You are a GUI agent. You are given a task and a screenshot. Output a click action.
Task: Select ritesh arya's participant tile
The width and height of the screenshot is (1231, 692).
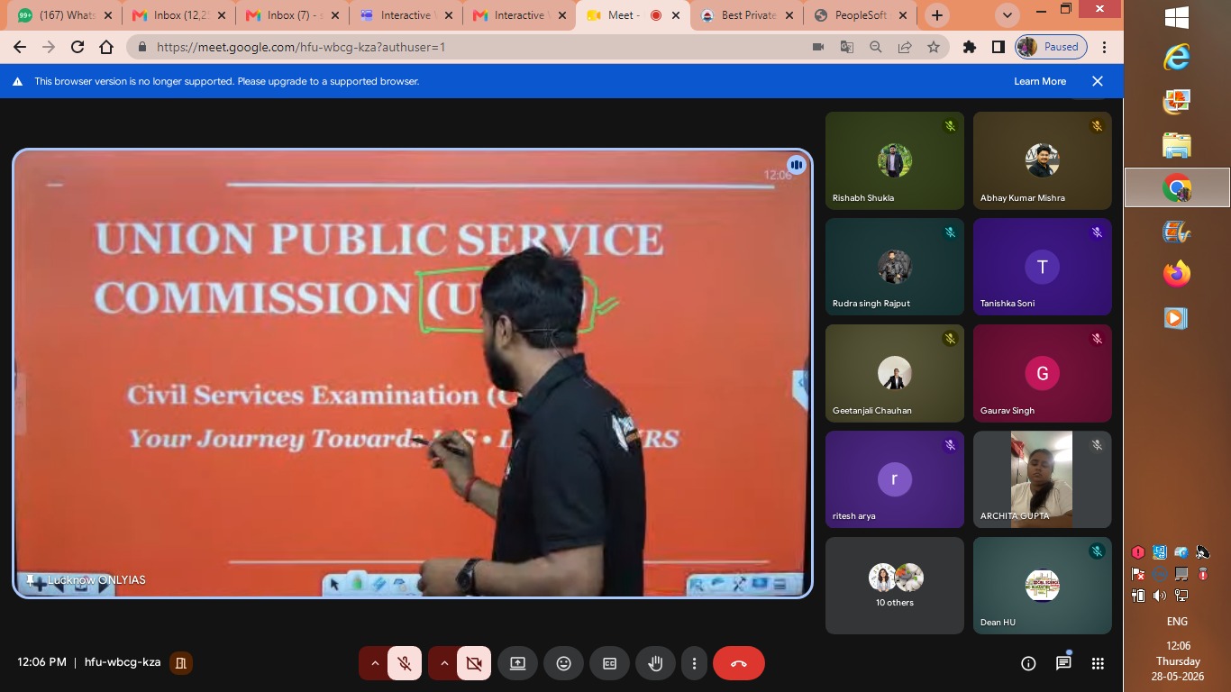coord(895,479)
